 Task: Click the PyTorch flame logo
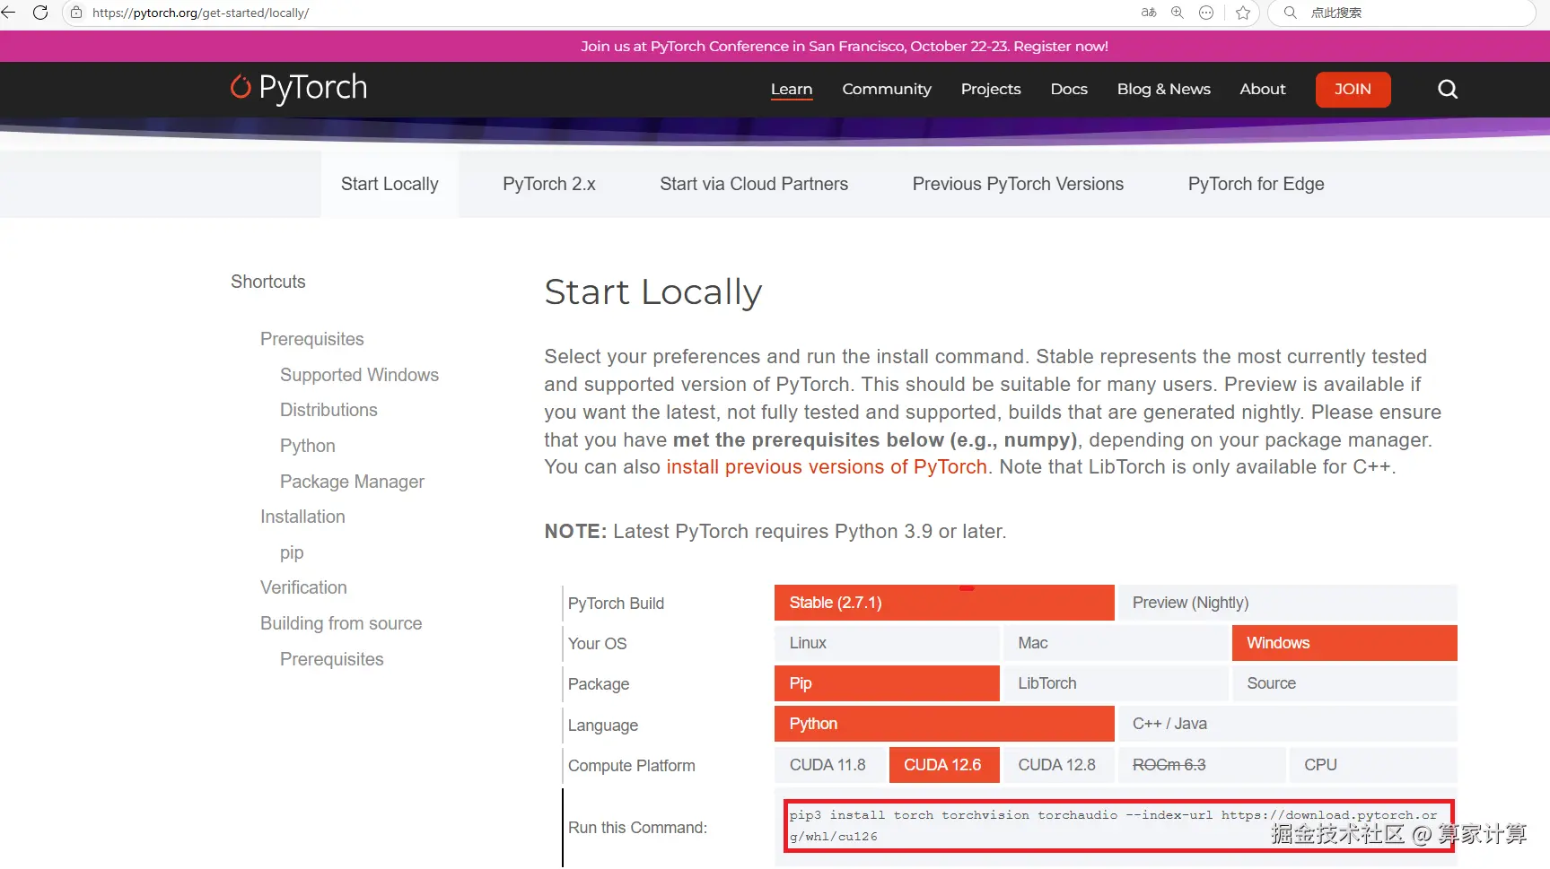tap(241, 86)
